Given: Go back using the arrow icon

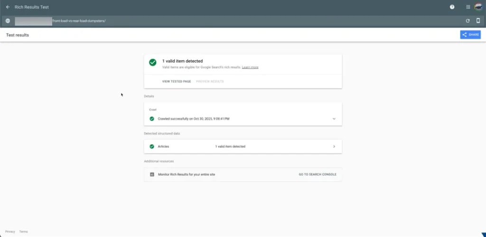Looking at the screenshot, I should [8, 7].
